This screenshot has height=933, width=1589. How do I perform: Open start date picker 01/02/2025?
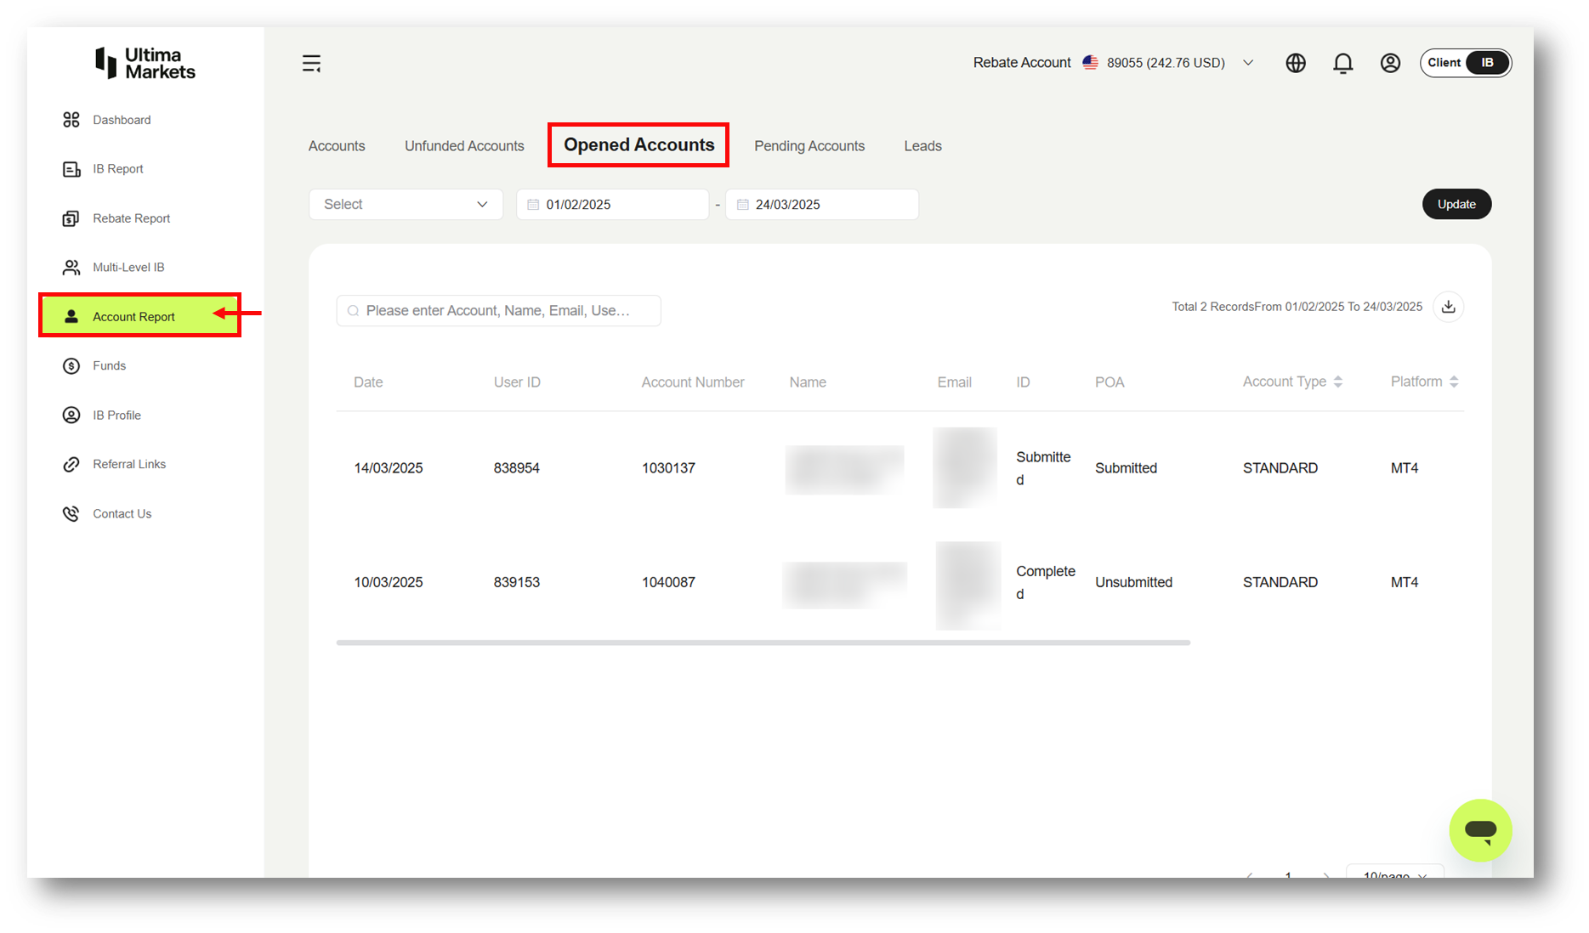tap(612, 204)
